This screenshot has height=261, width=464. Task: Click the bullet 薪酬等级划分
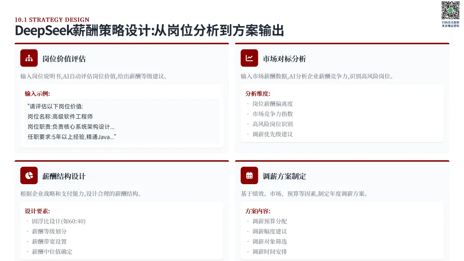(x=49, y=231)
